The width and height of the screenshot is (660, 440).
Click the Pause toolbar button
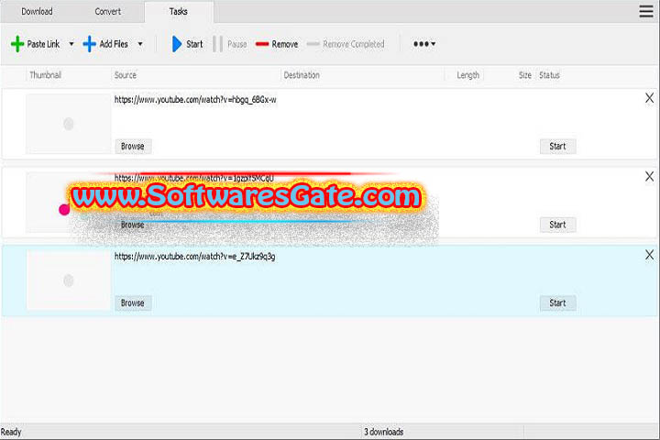point(230,44)
